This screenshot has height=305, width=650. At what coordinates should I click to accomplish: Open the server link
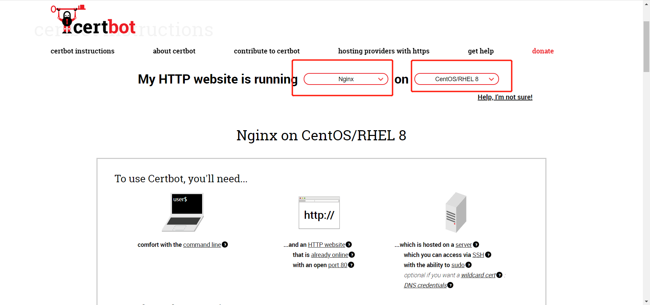463,245
